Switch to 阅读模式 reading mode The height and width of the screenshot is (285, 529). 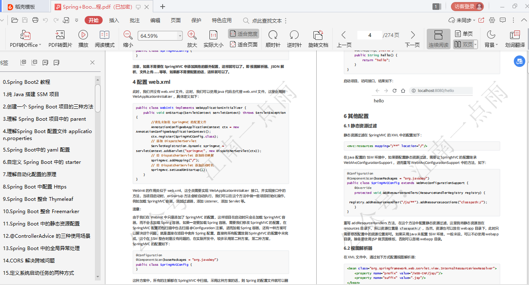click(105, 39)
